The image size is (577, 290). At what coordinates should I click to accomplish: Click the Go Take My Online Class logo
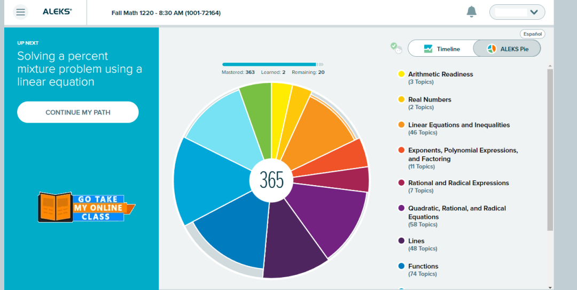[x=87, y=208]
